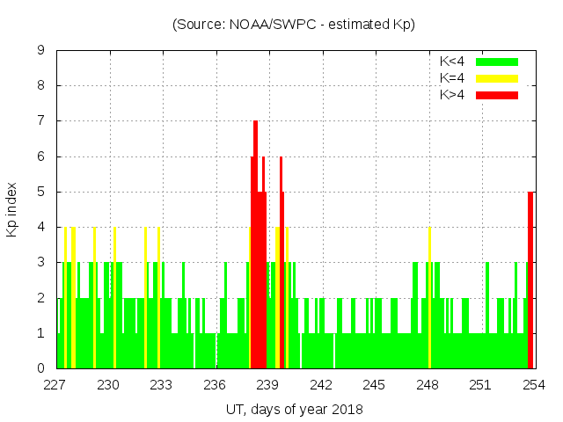
Task: Click the red K>4 legend swatch
Action: point(497,95)
